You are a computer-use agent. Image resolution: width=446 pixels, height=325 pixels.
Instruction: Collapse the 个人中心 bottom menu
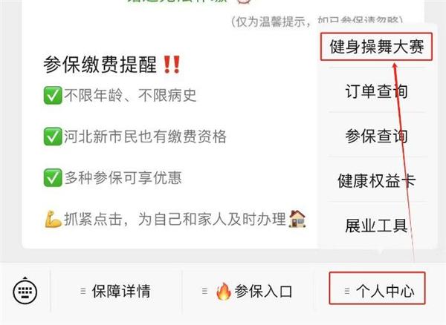(377, 289)
